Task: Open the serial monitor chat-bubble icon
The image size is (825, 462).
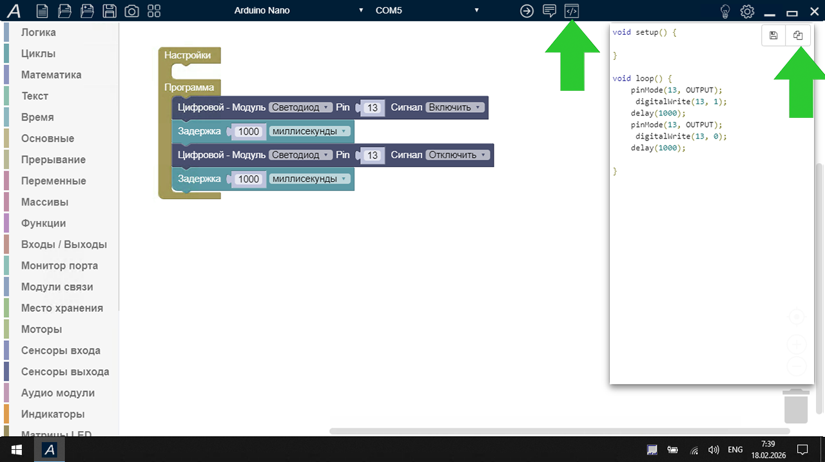Action: coord(549,11)
